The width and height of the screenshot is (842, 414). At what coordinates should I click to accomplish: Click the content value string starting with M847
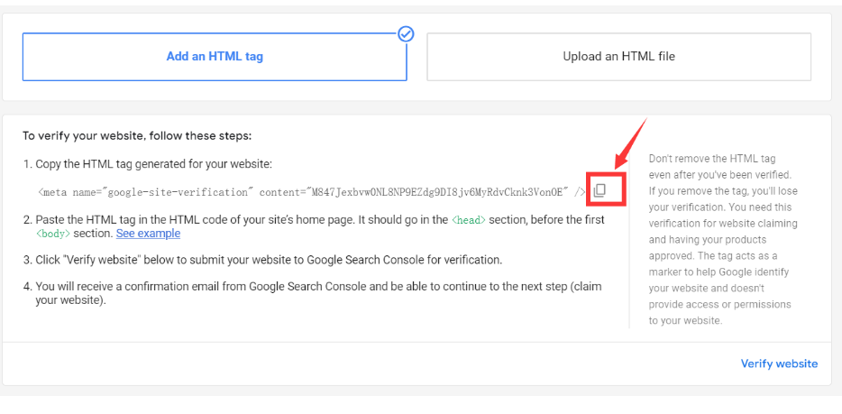[436, 191]
